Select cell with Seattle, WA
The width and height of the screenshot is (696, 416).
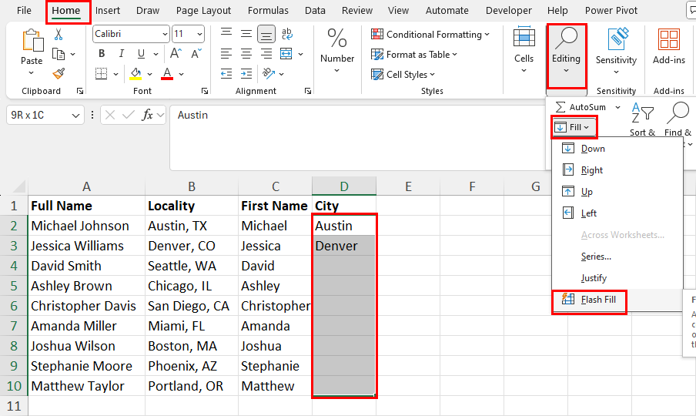pos(191,266)
